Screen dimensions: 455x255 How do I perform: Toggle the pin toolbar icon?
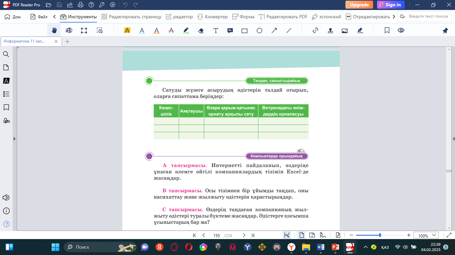pos(445,31)
